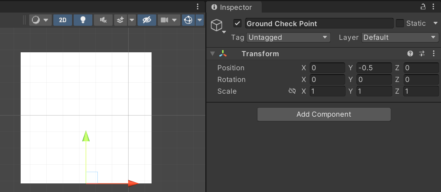Toggle 2D view mode in Scene
Screen dimensions: 441x192
coord(62,20)
